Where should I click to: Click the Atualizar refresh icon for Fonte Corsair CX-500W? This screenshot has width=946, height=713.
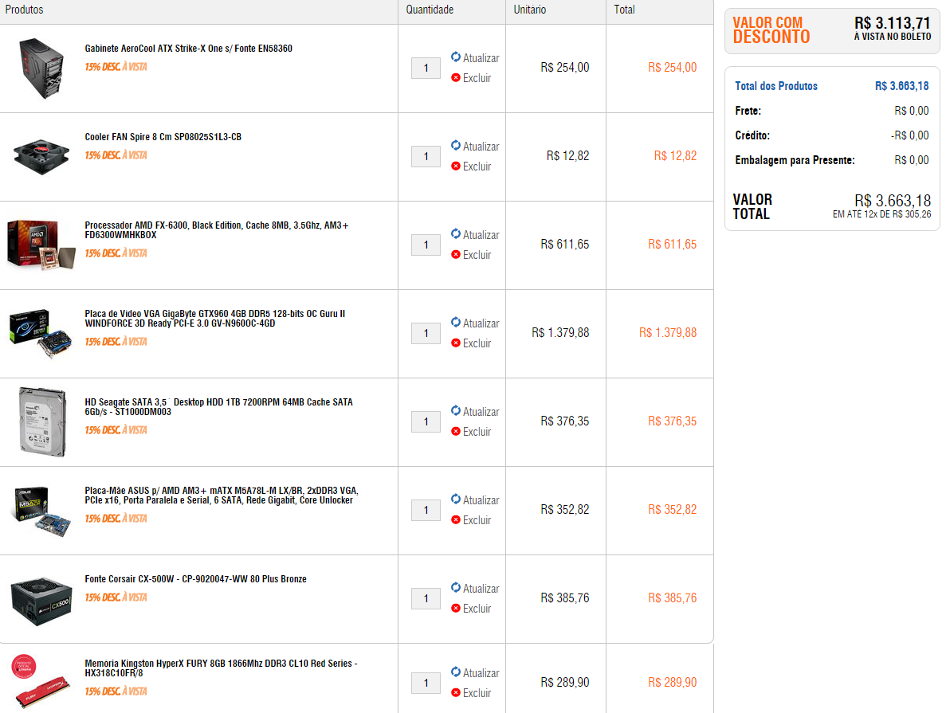pos(456,587)
